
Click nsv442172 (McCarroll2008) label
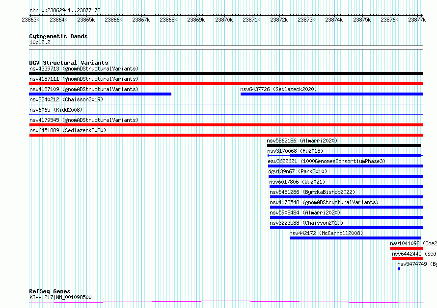(326, 233)
